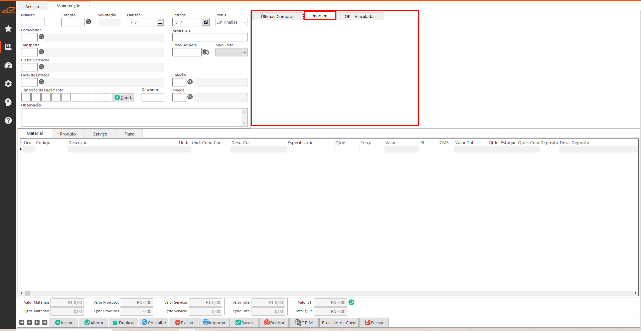Open the Mod Frete dropdown

point(245,52)
